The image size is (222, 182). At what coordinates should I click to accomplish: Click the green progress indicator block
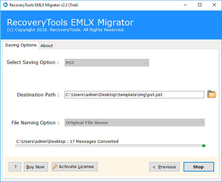click(204, 146)
